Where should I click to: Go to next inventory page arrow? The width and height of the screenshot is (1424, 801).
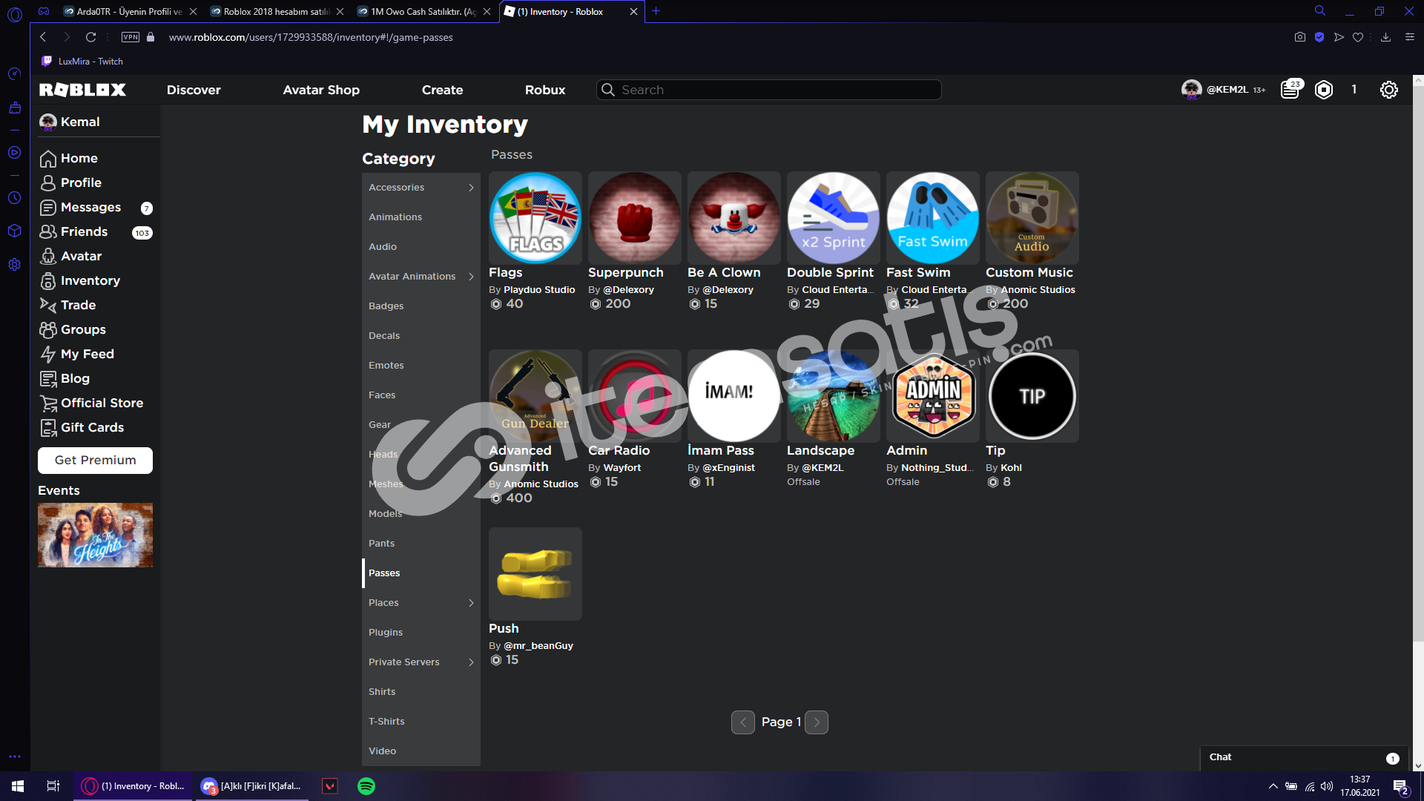tap(817, 722)
